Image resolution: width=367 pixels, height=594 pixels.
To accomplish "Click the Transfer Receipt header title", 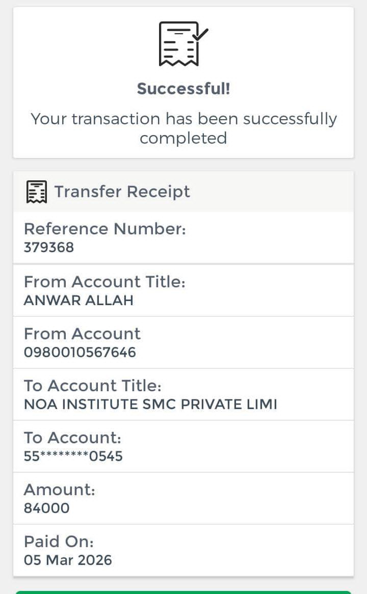I will tap(122, 192).
